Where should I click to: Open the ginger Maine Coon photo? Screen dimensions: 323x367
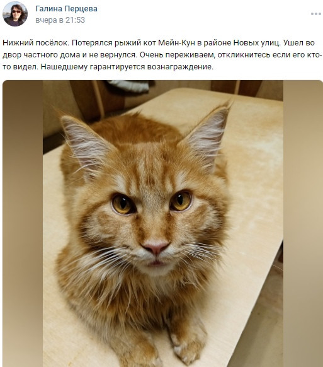[x=162, y=223]
